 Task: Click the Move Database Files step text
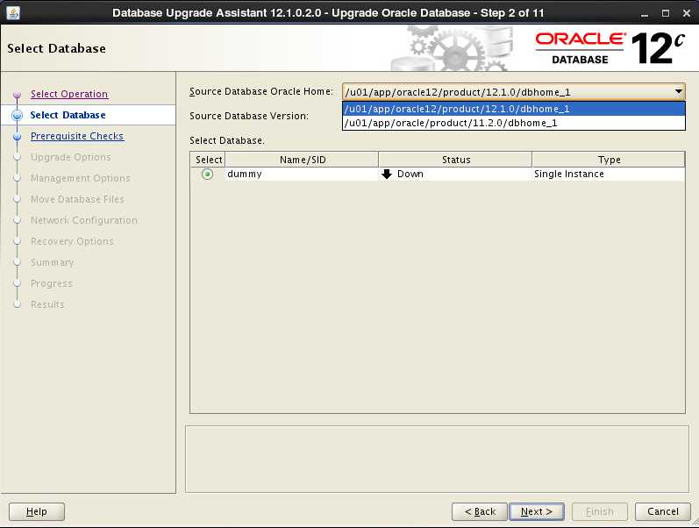tap(77, 199)
